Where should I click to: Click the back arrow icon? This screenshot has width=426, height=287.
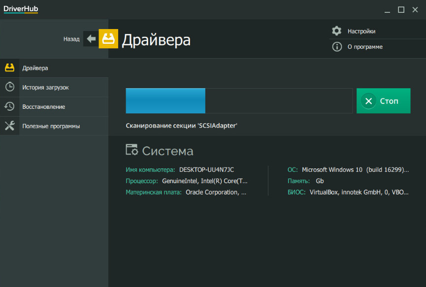point(91,39)
